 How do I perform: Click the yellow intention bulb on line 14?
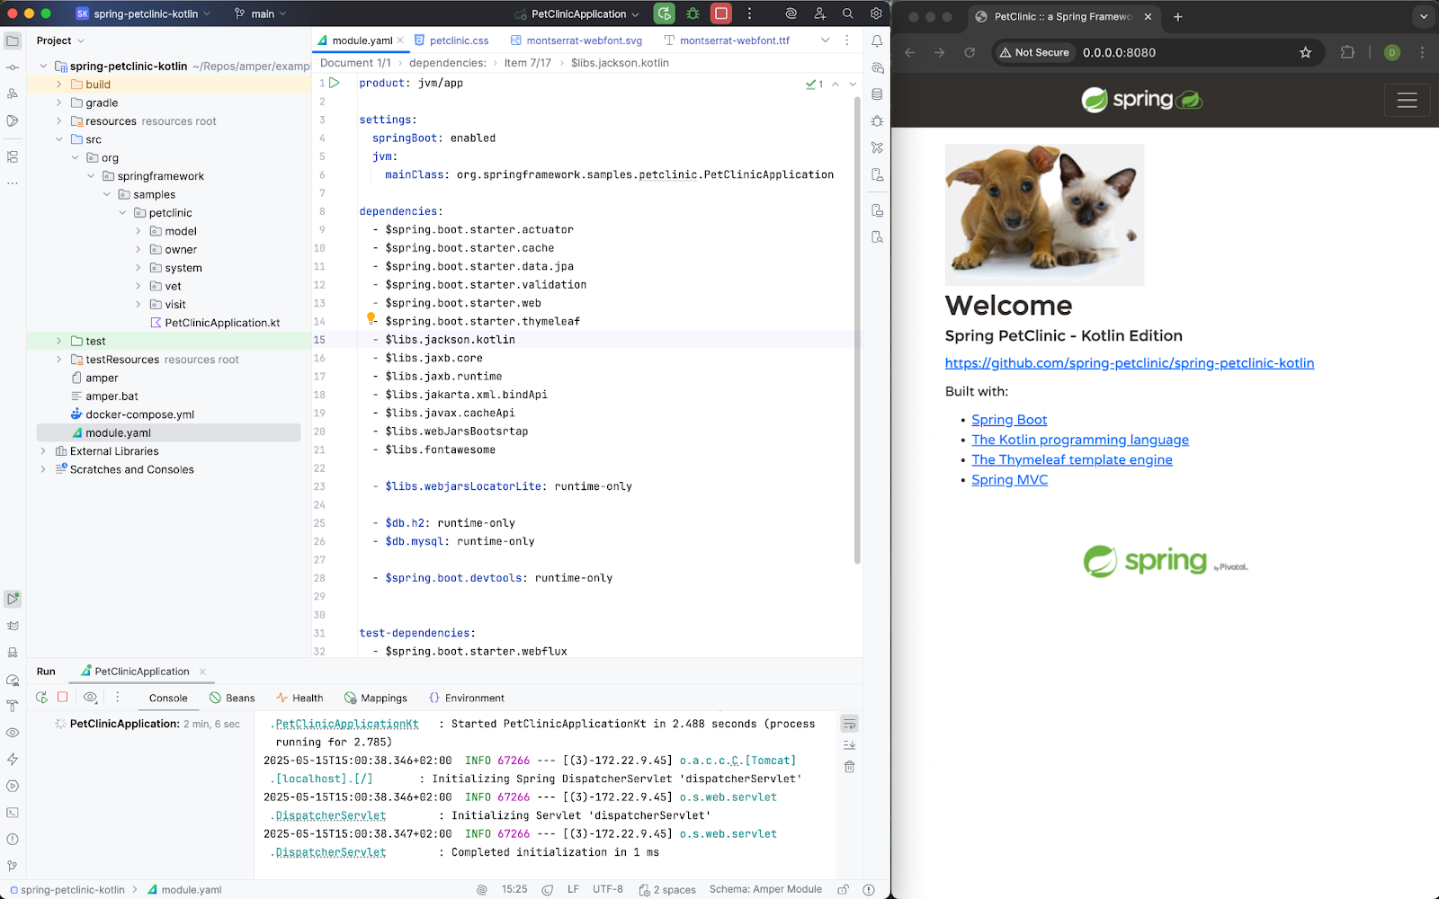tap(371, 318)
